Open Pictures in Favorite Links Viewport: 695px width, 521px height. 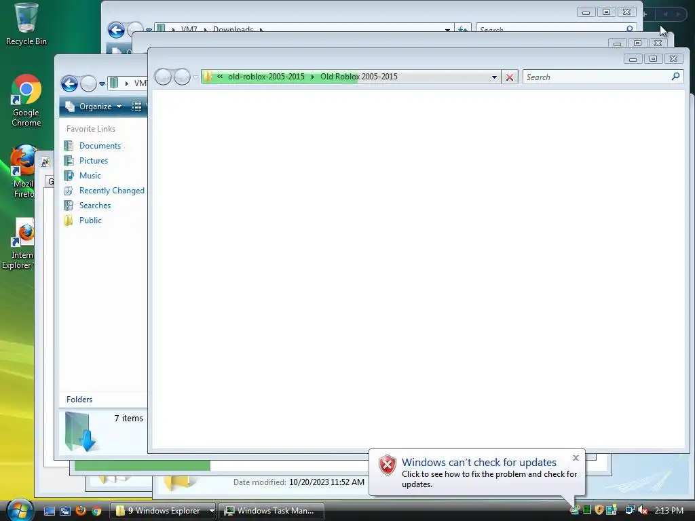pyautogui.click(x=94, y=160)
